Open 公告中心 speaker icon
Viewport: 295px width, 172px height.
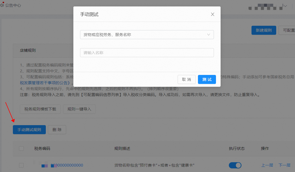click(x=2, y=5)
